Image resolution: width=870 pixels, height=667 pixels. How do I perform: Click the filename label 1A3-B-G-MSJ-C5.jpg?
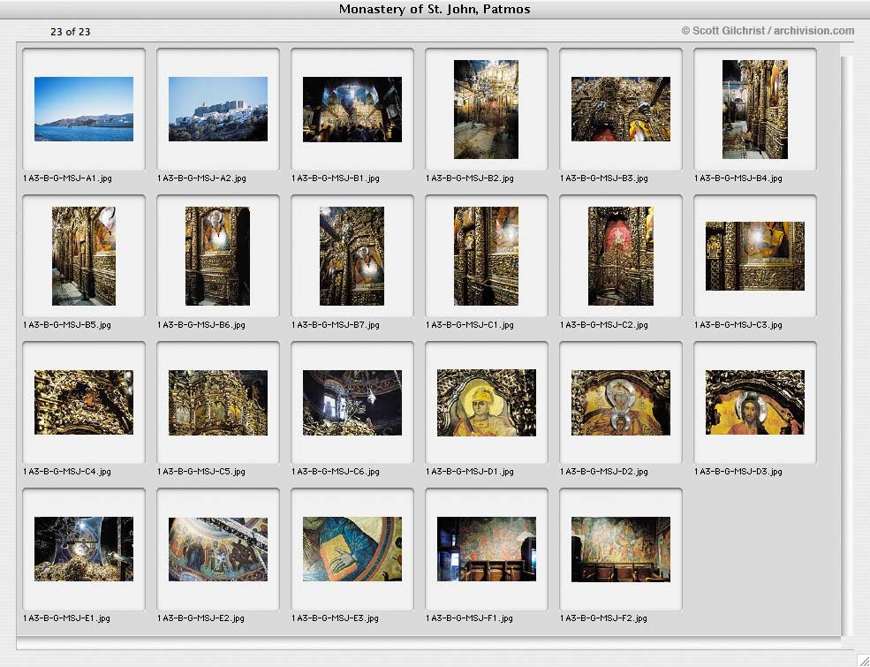[201, 471]
